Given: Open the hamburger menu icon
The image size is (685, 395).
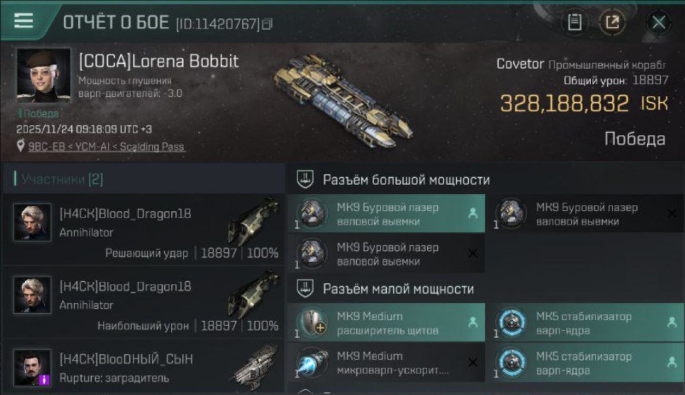Looking at the screenshot, I should [24, 21].
